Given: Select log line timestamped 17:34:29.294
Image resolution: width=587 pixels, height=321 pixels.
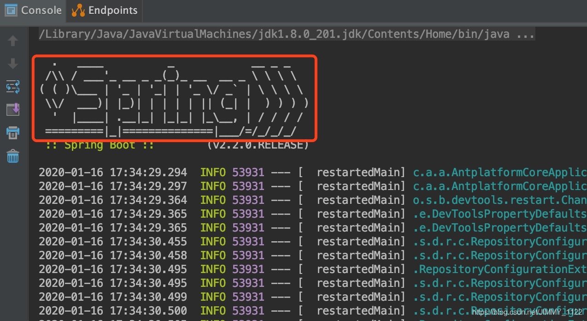Looking at the screenshot, I should (313, 172).
